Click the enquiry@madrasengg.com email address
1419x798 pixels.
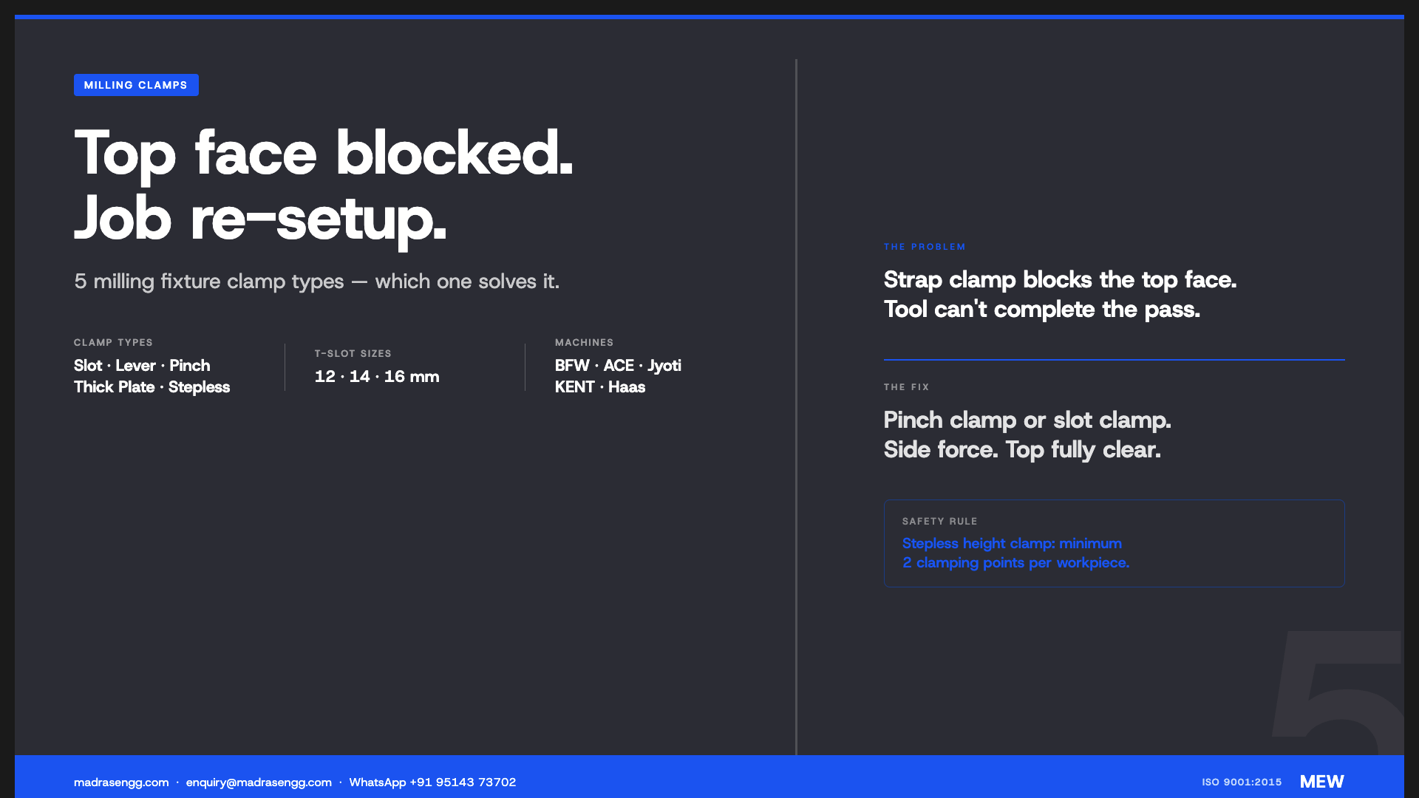[x=259, y=782]
